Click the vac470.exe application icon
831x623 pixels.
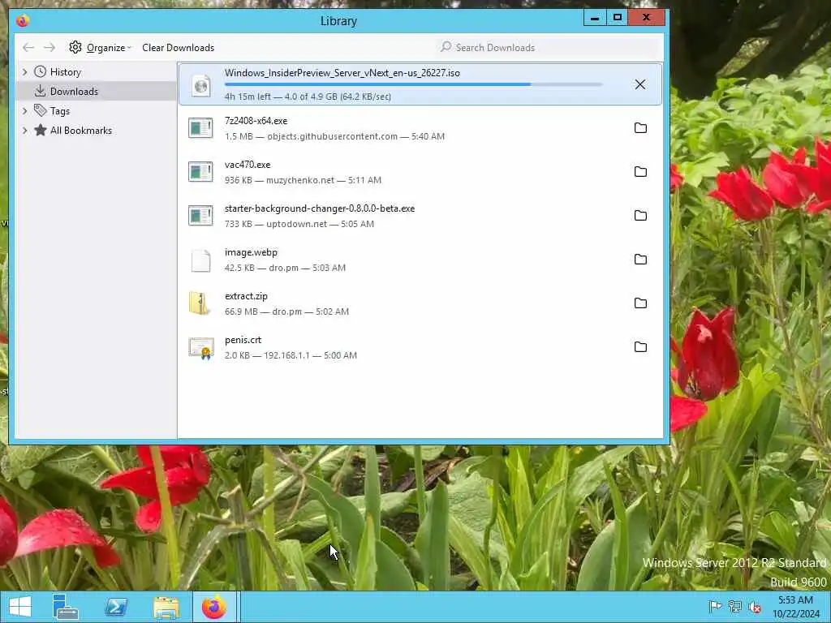201,172
